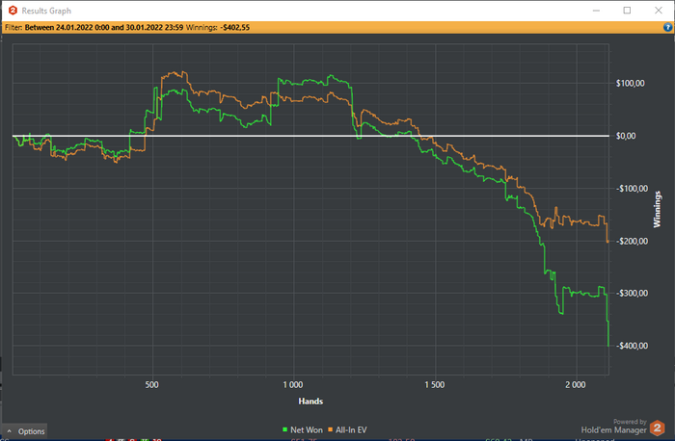The width and height of the screenshot is (675, 441).
Task: Minimize the Results Graph window
Action: (596, 11)
